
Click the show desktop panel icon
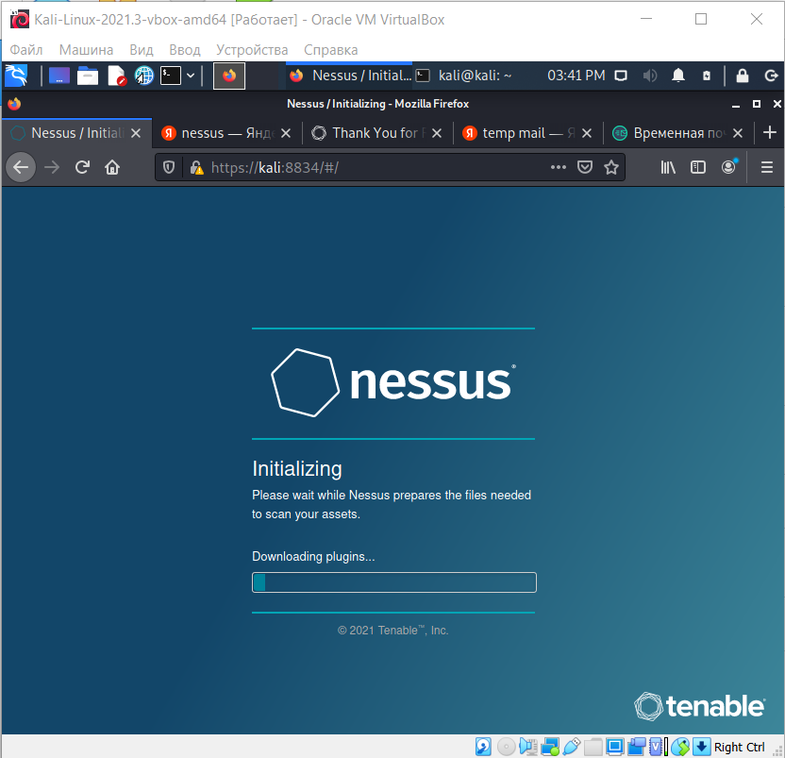pyautogui.click(x=59, y=76)
